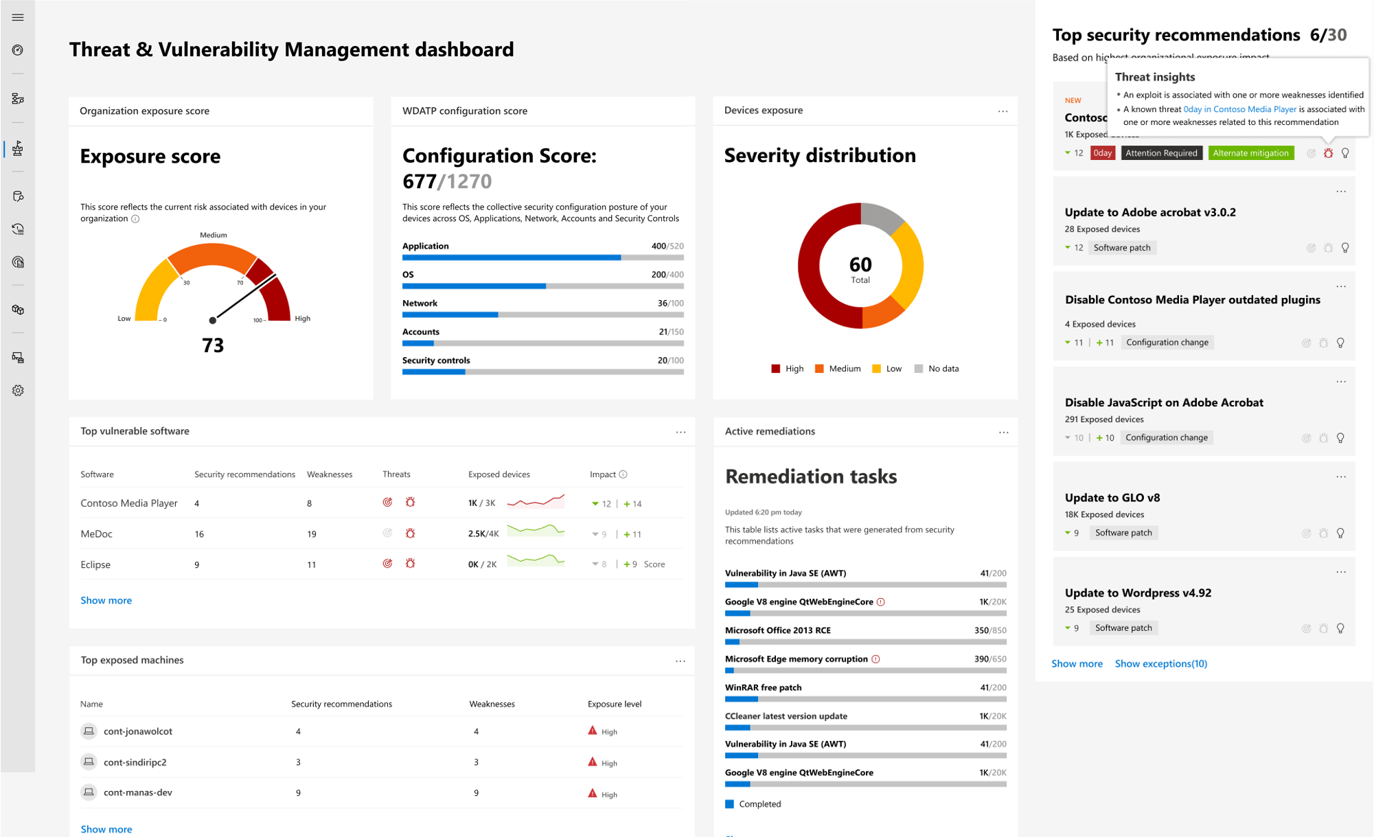Click the sidebar cubes icon
Image resolution: width=1374 pixels, height=837 pixels.
coord(18,310)
